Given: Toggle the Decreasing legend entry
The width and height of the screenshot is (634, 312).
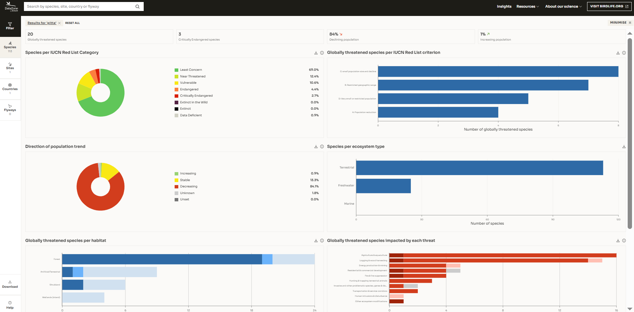Looking at the screenshot, I should point(188,187).
